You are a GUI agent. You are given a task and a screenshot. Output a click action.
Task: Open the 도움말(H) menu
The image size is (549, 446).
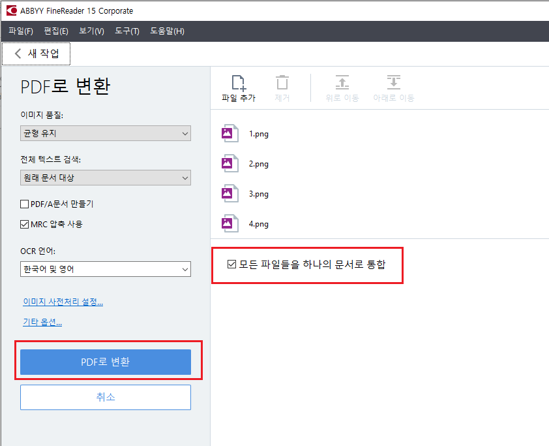click(x=167, y=31)
